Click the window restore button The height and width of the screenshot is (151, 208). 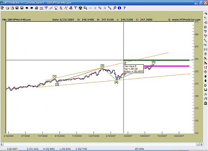[x=201, y=3]
